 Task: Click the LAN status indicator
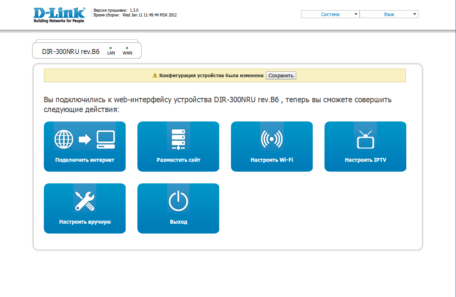[111, 51]
